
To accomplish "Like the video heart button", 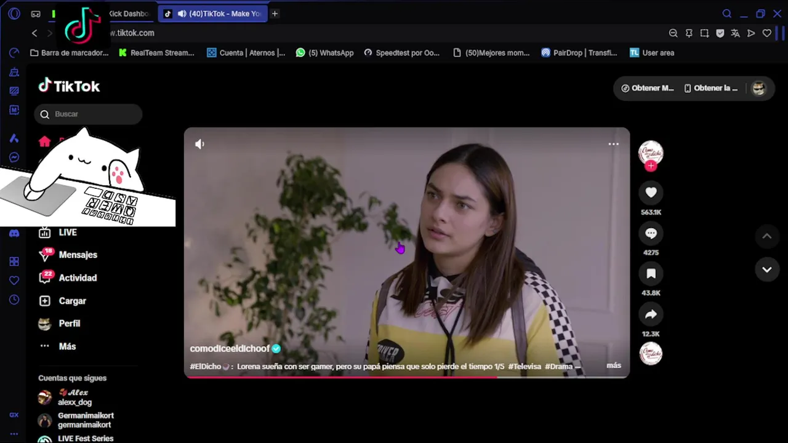I will 651,193.
